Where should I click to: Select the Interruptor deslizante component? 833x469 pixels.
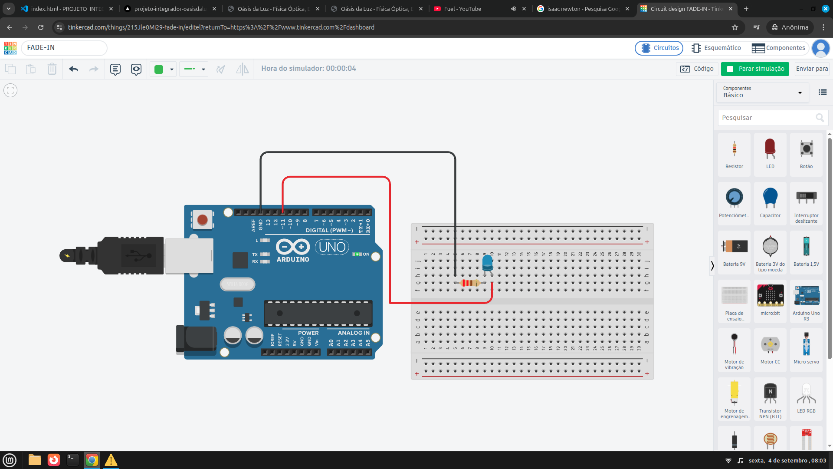pos(806,203)
